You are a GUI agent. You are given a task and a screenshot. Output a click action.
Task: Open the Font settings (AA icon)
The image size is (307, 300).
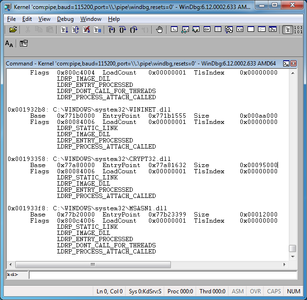(9, 43)
